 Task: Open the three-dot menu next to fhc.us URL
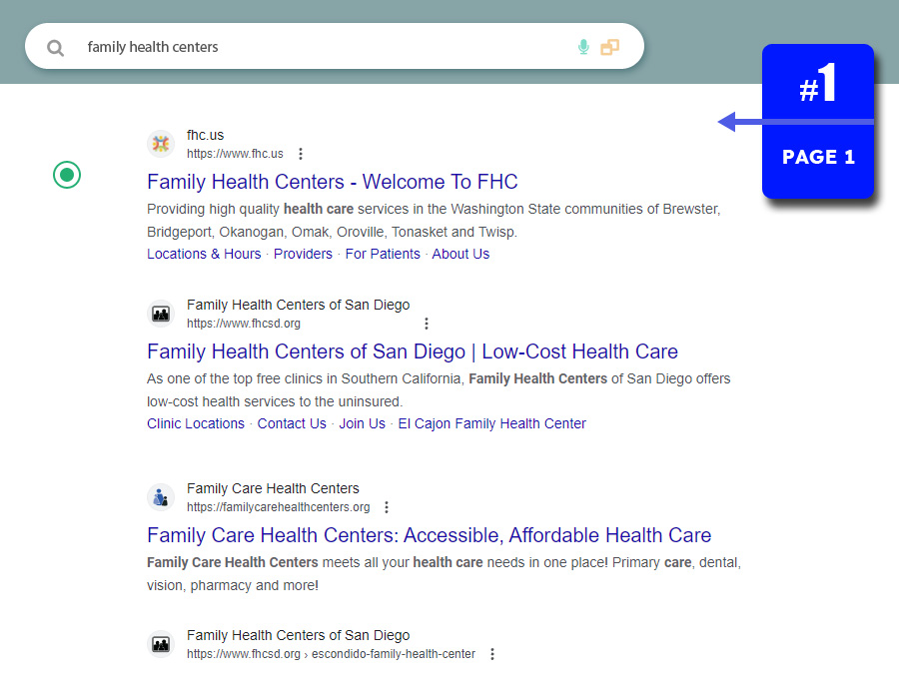click(x=301, y=154)
